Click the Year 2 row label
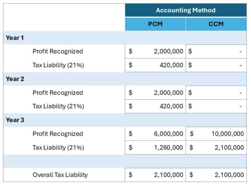The width and height of the screenshot is (251, 186). tap(15, 79)
